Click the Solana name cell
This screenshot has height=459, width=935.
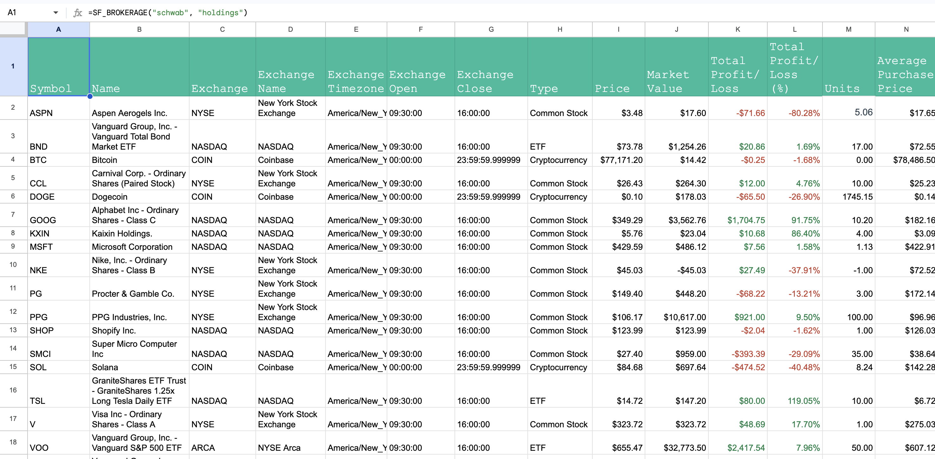(139, 367)
